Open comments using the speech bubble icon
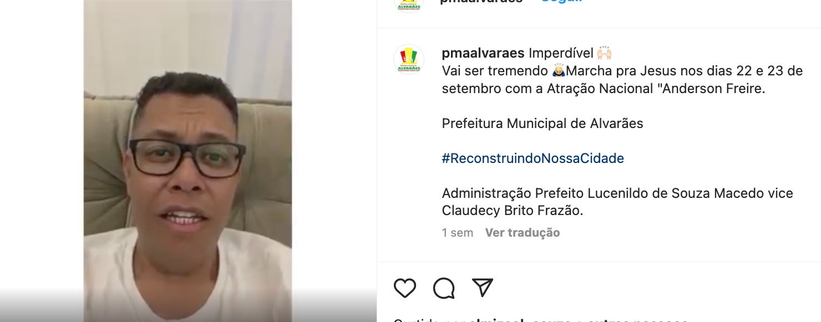Viewport: 821px width, 322px height. (x=444, y=288)
